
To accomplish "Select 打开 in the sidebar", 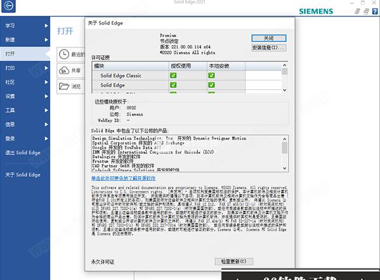I will tap(25, 54).
